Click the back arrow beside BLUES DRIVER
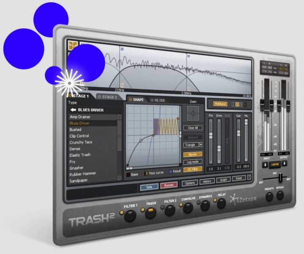Image resolution: width=304 pixels, height=254 pixels. click(x=73, y=110)
